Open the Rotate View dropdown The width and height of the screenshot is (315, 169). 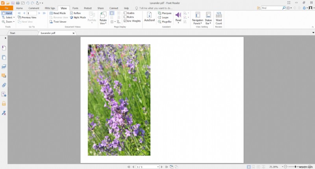pyautogui.click(x=103, y=18)
